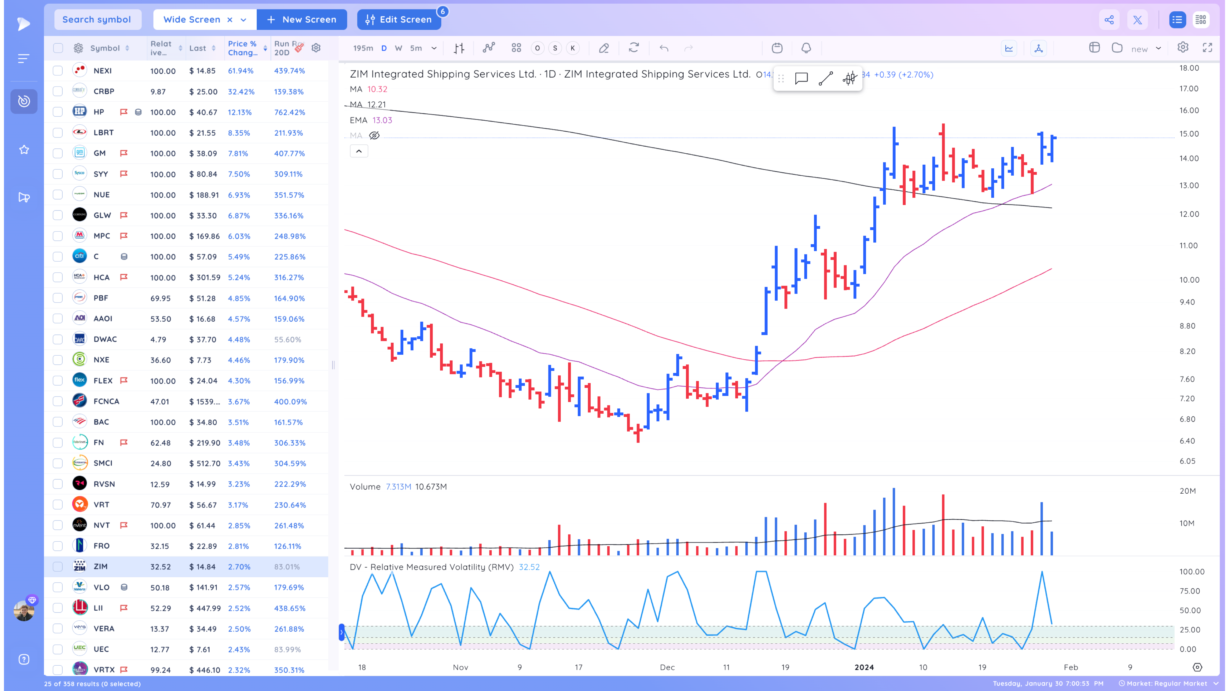Click the comment bubble drawing tool

[x=801, y=78]
